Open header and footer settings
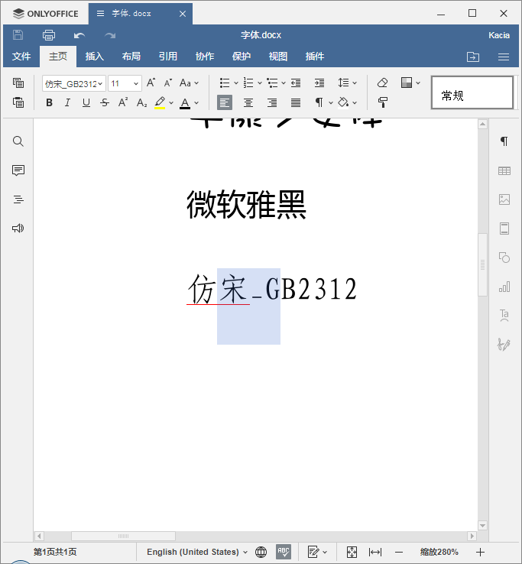Viewport: 522px width, 564px height. point(504,229)
